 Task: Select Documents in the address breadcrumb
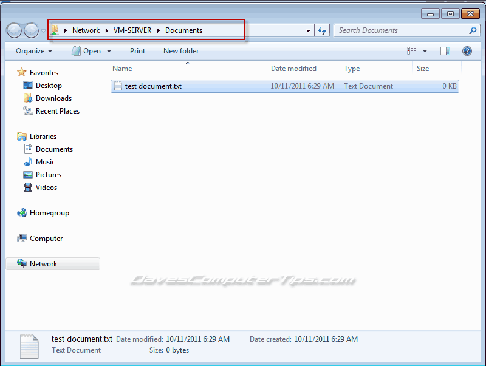(183, 30)
